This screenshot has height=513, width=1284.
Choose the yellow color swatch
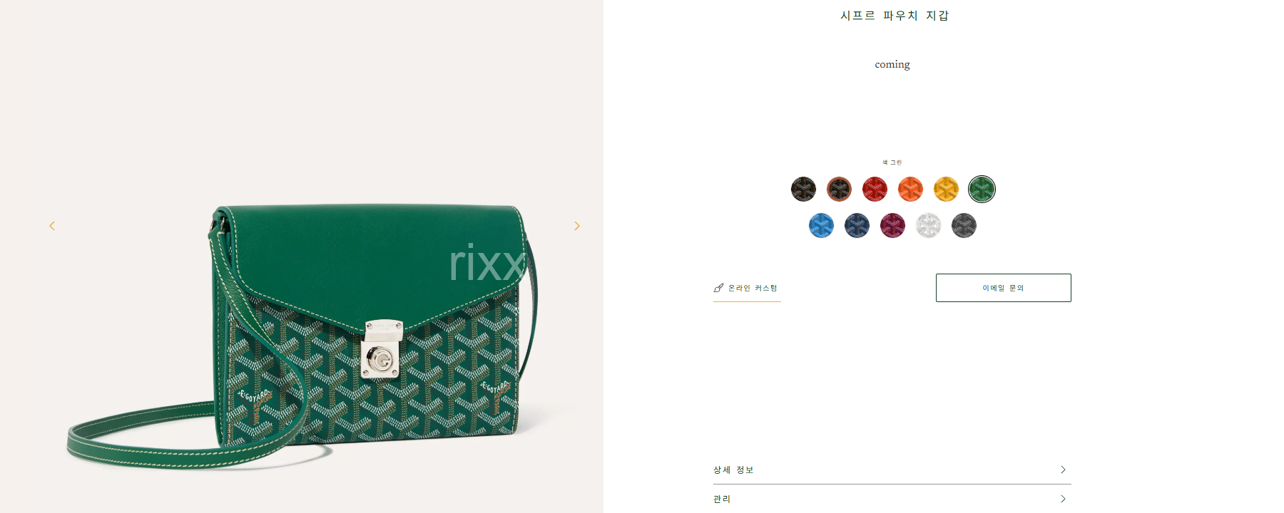pos(946,190)
